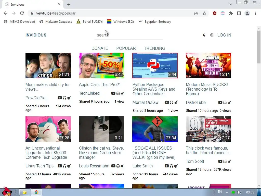Toggle the dark mode moon icon
The width and height of the screenshot is (261, 196).
[204, 35]
